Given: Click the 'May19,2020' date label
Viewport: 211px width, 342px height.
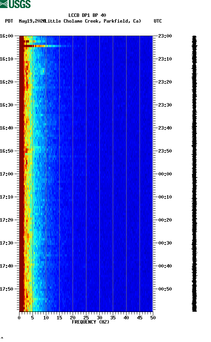Looking at the screenshot, I should [32, 21].
